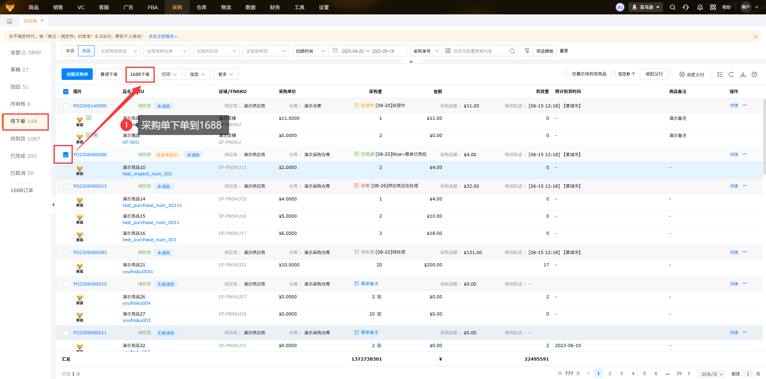Open 自定义列 column settings
Viewport: 766px width, 379px height.
pyautogui.click(x=692, y=74)
